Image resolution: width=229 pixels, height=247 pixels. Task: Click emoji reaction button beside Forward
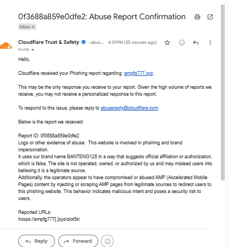(x=107, y=241)
